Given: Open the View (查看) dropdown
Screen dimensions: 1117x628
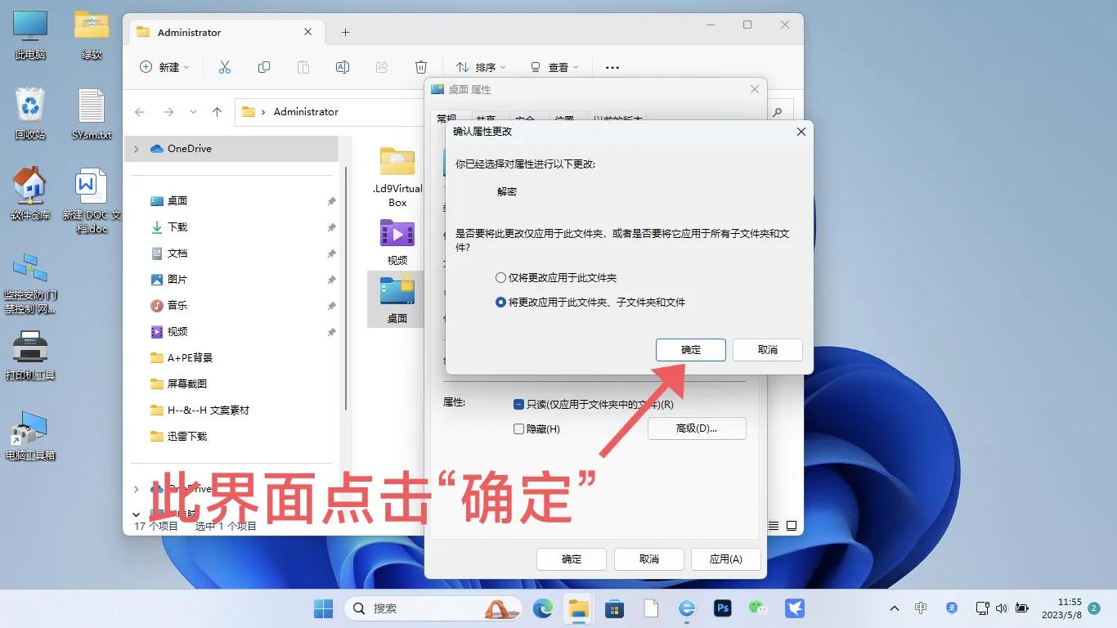Looking at the screenshot, I should [554, 67].
